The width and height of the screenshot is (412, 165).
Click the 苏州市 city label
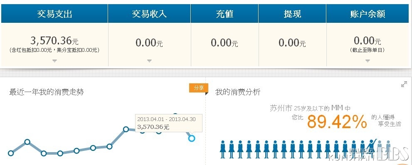point(281,108)
